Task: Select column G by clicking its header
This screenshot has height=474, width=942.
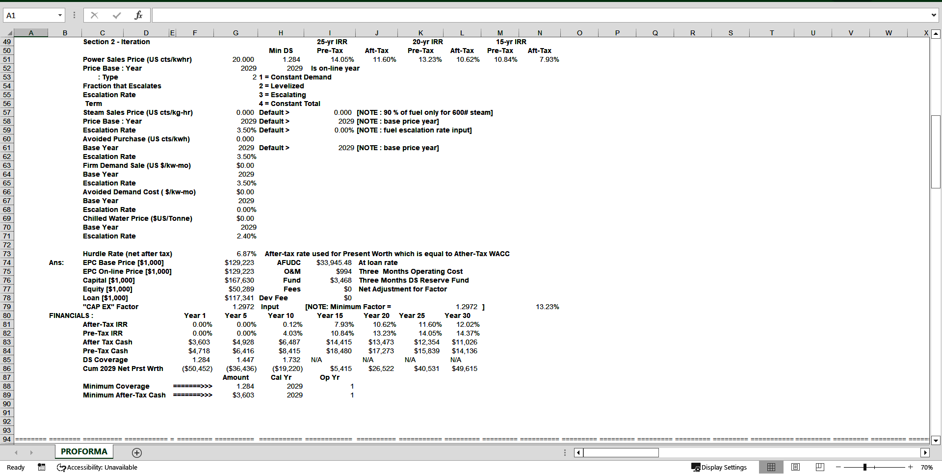Action: (x=235, y=33)
